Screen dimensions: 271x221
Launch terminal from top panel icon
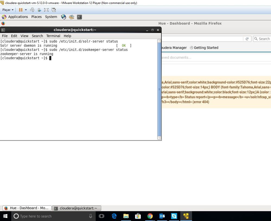[x=79, y=17]
